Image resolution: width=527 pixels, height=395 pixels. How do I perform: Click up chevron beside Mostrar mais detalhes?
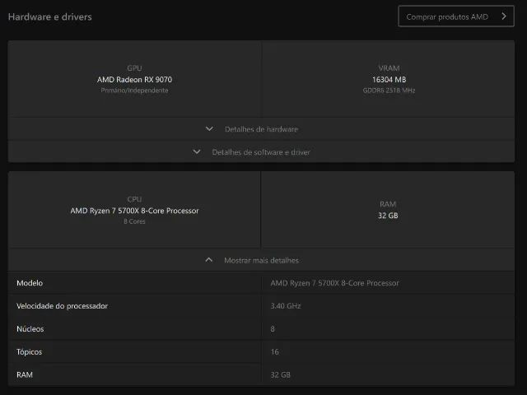click(x=208, y=260)
